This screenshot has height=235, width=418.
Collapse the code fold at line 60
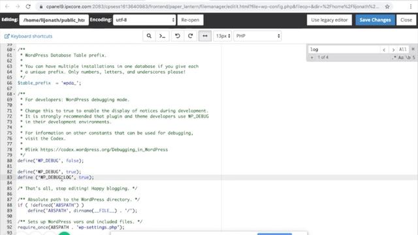14,50
